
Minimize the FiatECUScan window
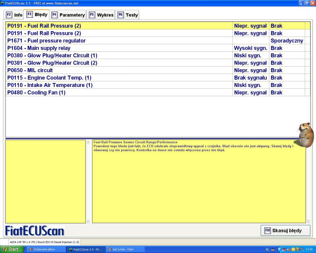click(301, 3)
